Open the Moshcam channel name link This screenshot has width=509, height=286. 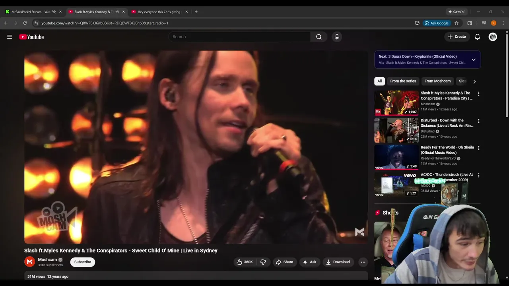point(47,260)
